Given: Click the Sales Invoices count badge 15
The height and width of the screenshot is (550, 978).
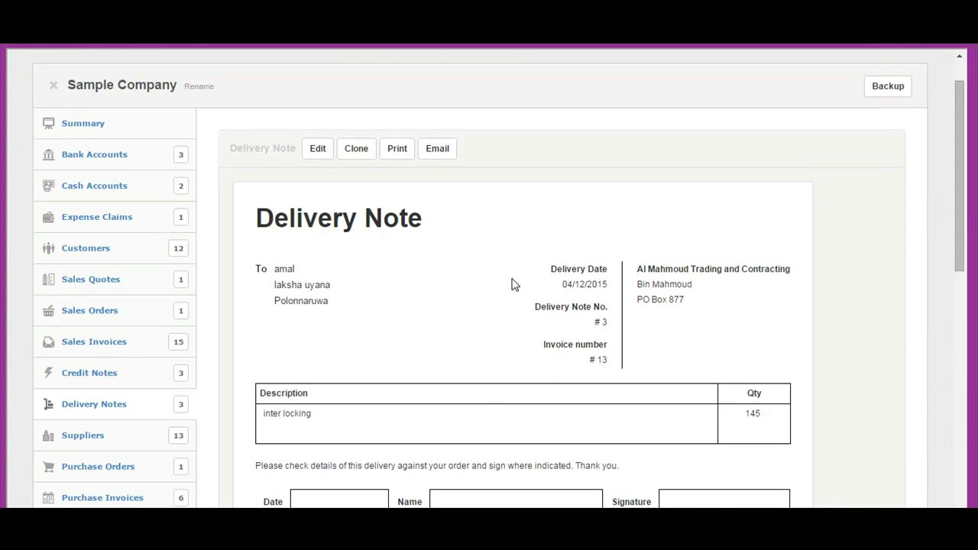Looking at the screenshot, I should [179, 341].
